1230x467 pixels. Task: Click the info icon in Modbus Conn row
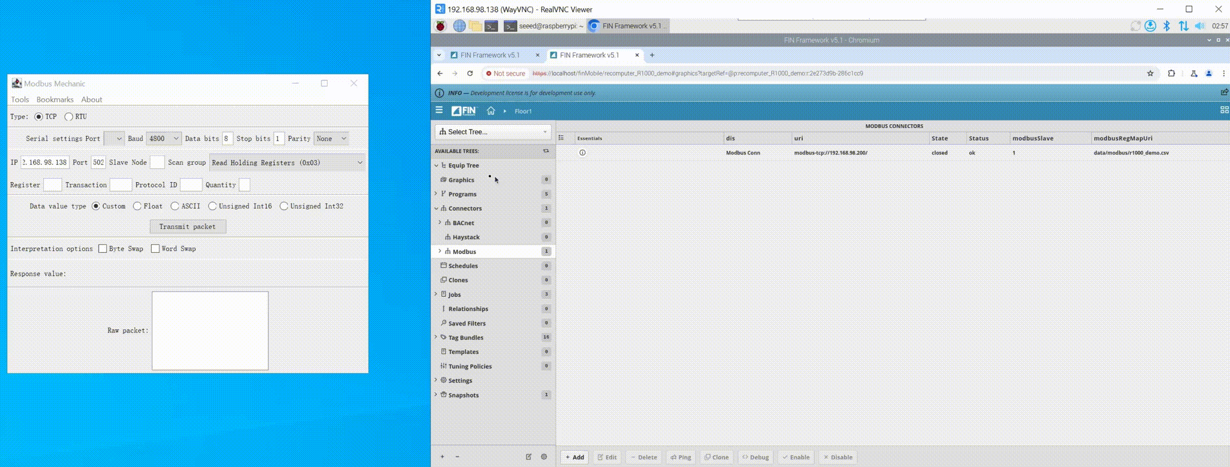click(x=582, y=152)
